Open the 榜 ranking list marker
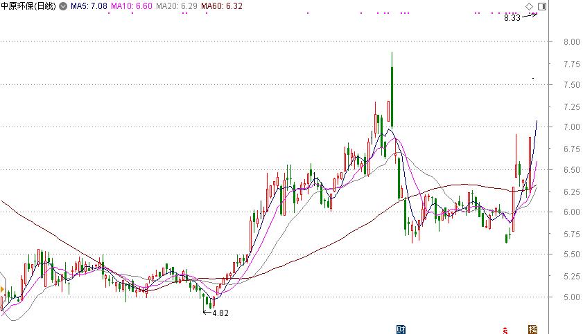The image size is (583, 334). tap(532, 329)
